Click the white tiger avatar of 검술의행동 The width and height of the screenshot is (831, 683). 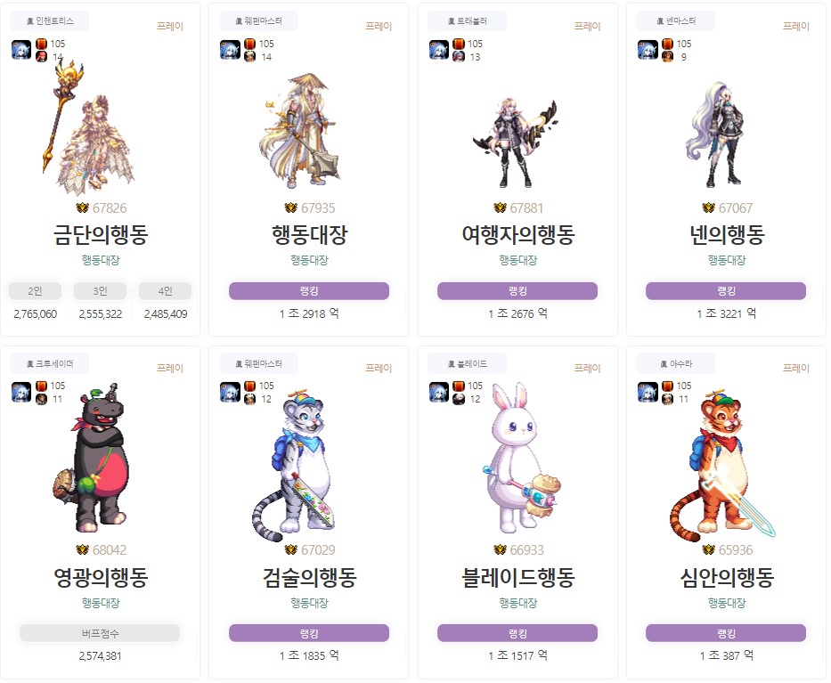pos(295,465)
